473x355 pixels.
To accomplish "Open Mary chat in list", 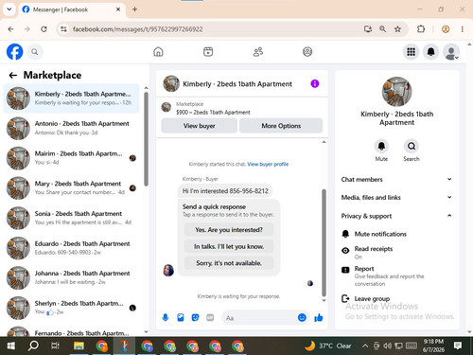I will pos(71,187).
